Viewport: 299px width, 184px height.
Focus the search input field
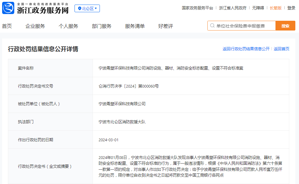pos(242,26)
